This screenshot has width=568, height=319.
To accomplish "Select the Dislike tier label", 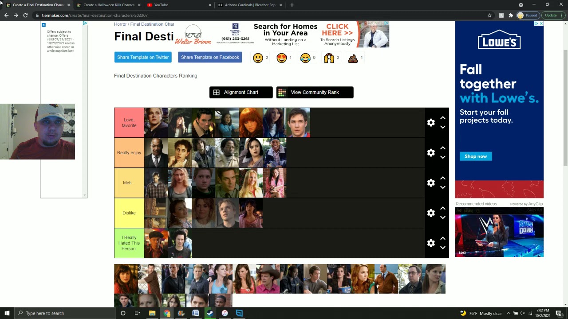I will (x=129, y=213).
